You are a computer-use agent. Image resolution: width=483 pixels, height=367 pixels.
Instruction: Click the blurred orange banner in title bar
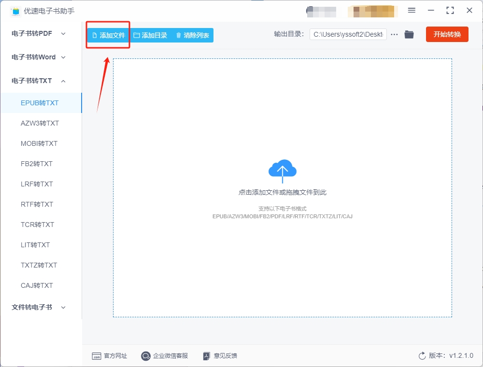[x=372, y=12]
